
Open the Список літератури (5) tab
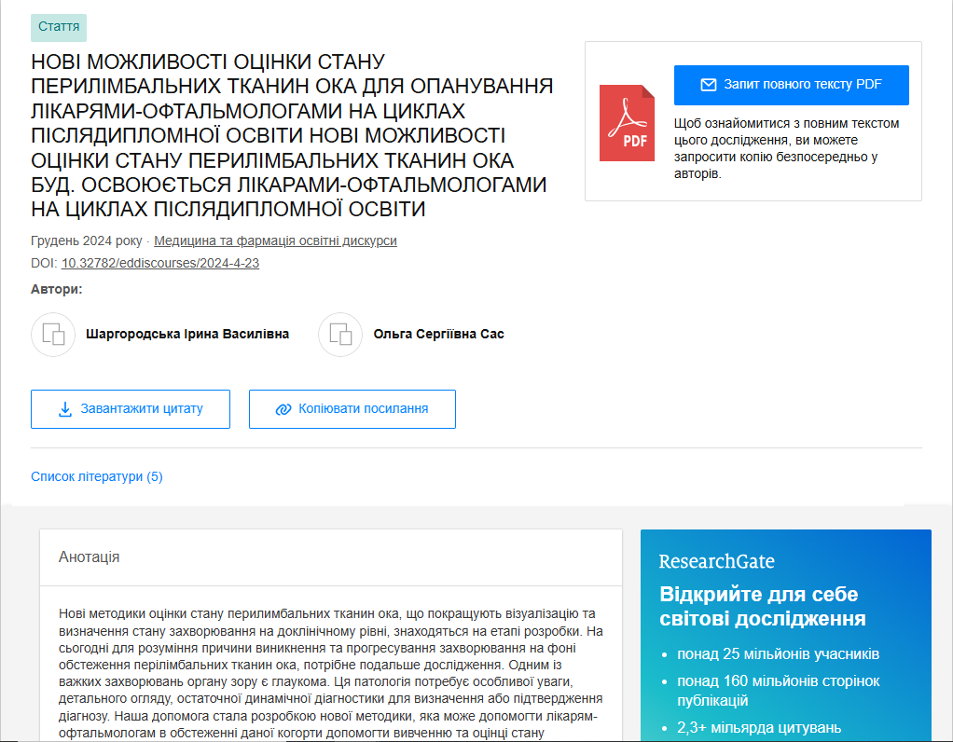pos(97,476)
